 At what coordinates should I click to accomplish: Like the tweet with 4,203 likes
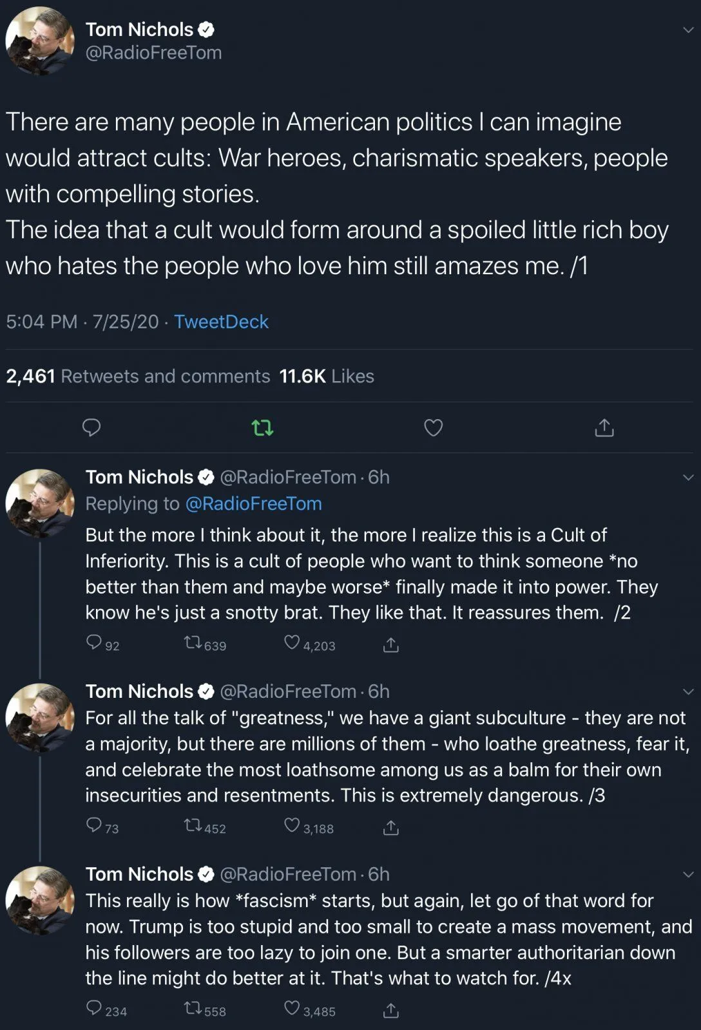(292, 642)
